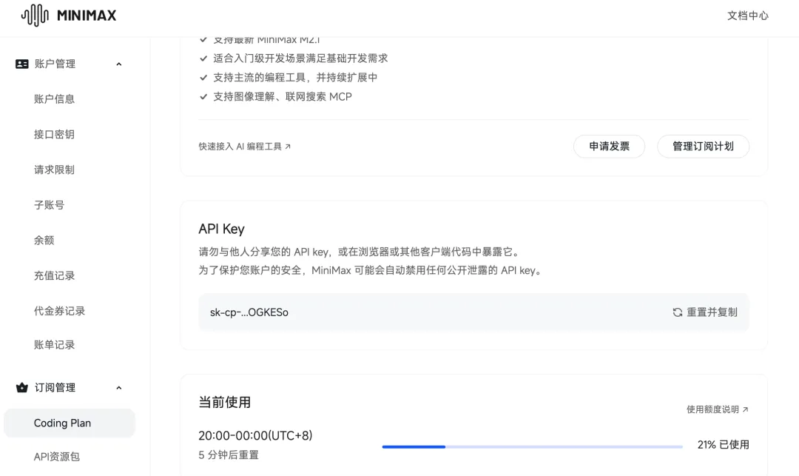Screen dimensions: 799x476
Task: Open API资源包 in the sidebar
Action: pyautogui.click(x=57, y=457)
